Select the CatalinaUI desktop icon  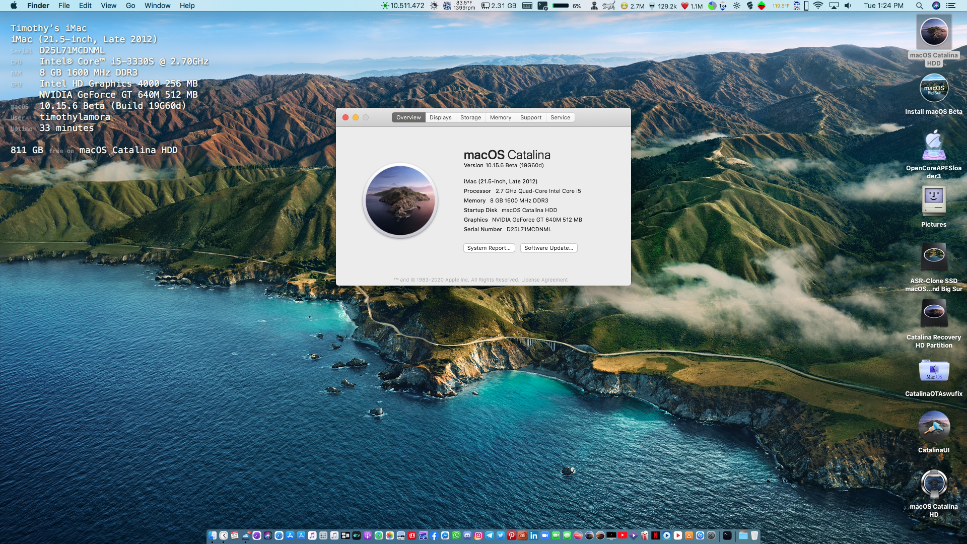coord(933,427)
